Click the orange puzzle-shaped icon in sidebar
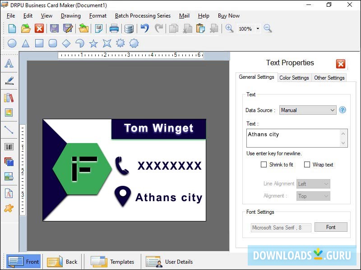Image resolution: width=361 pixels, height=270 pixels. coord(9,208)
